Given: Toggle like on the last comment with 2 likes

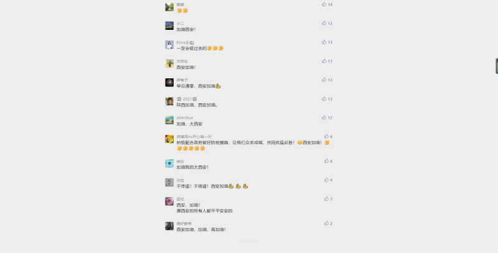Looking at the screenshot, I should tap(326, 223).
